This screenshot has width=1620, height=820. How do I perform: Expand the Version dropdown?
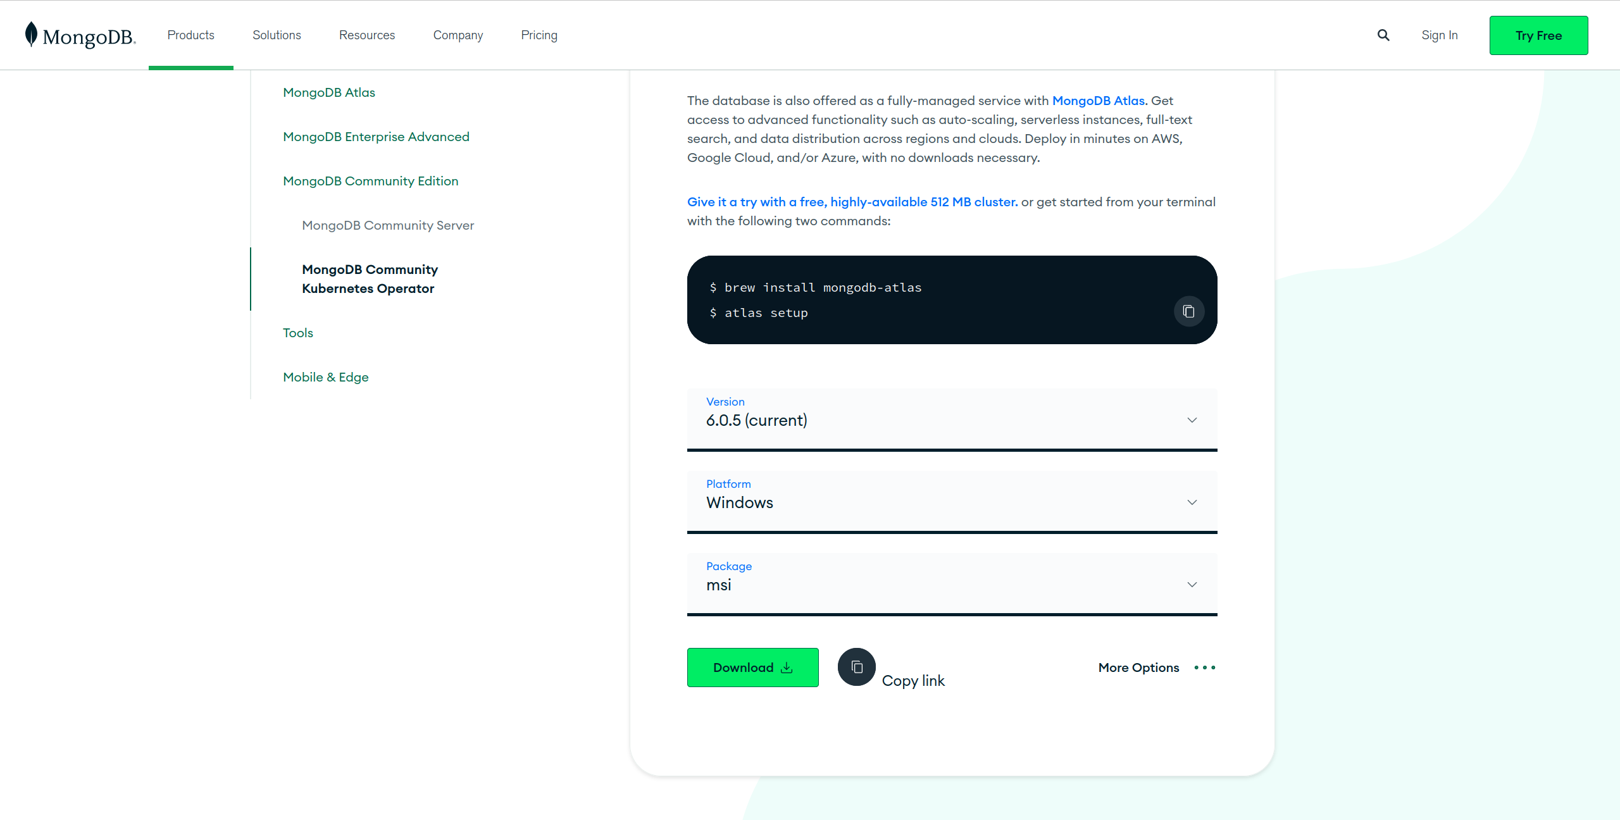(952, 419)
